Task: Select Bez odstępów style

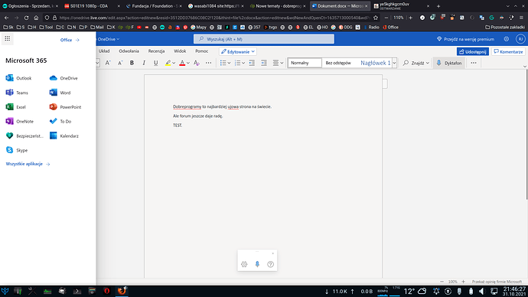Action: (x=338, y=63)
